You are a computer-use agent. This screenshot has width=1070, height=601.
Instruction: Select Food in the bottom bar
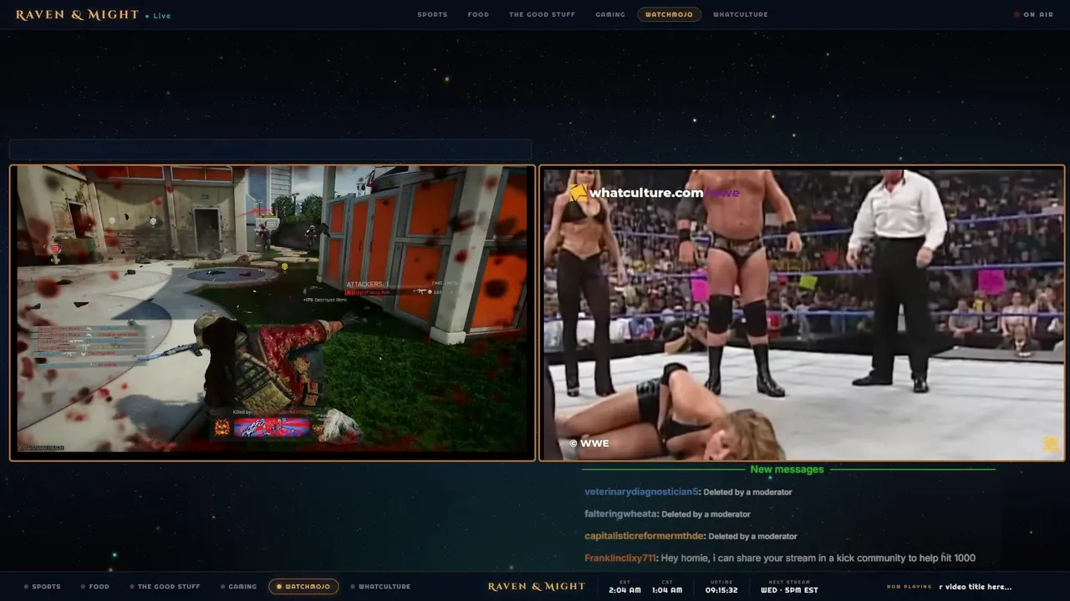click(95, 587)
